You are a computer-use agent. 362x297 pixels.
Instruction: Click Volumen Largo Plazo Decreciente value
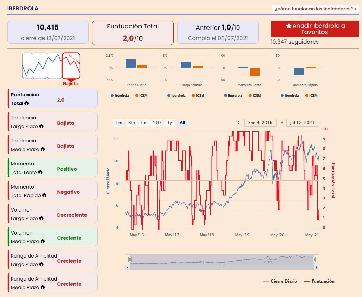[72, 215]
